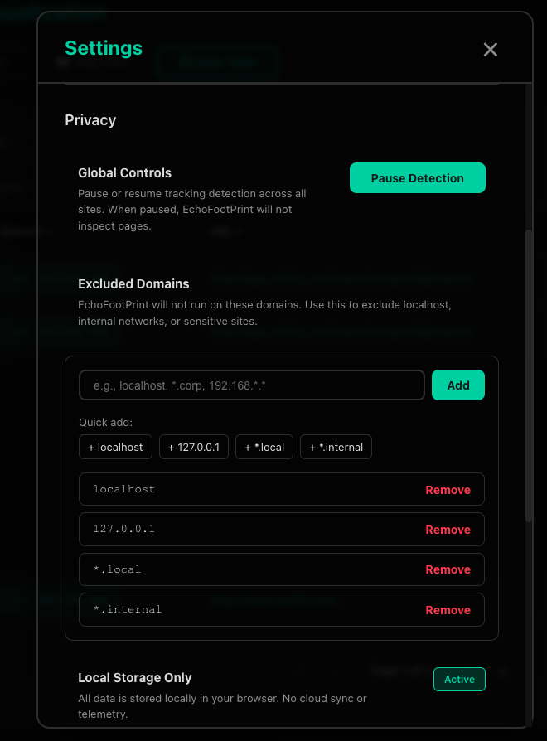Remove 127.0.0.1 from the excluded list

448,529
